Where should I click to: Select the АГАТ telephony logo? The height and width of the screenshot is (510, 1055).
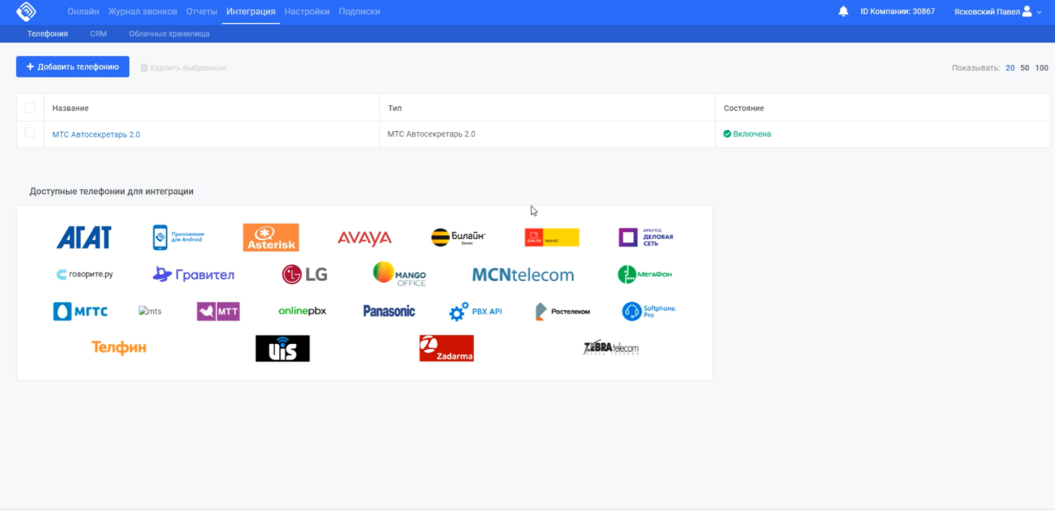[x=84, y=237]
